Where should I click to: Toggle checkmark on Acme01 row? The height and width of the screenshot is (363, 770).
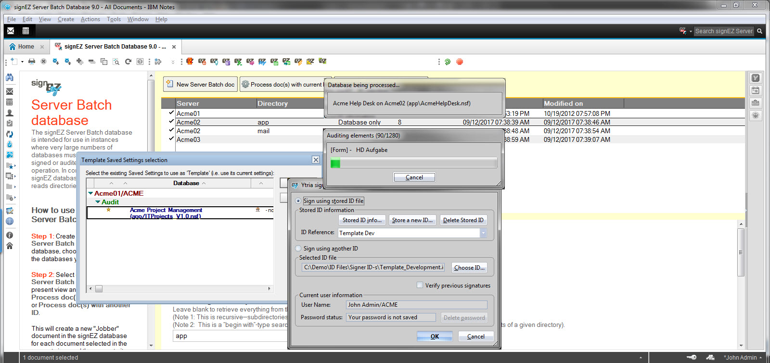tap(171, 113)
